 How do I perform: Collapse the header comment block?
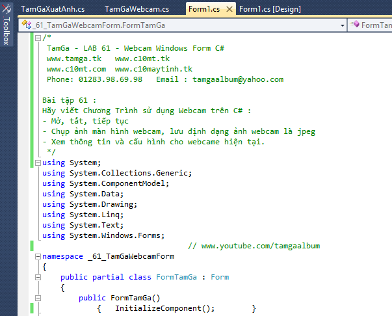pos(38,38)
